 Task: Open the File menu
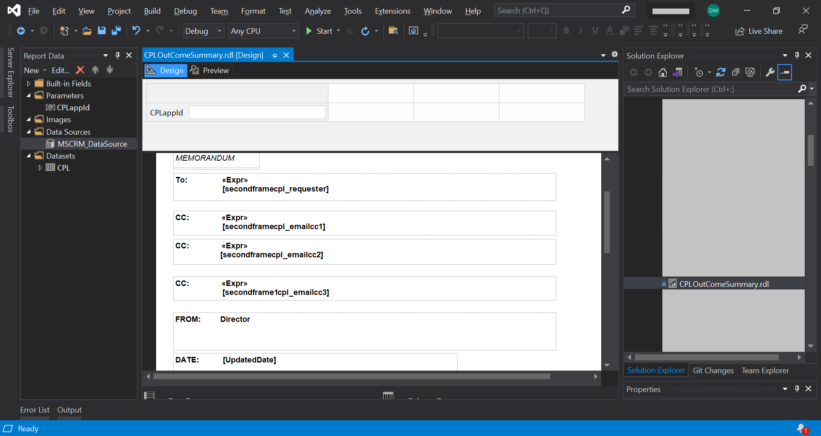34,11
